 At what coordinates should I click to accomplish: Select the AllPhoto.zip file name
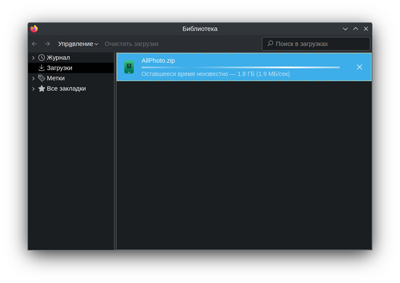tap(158, 60)
